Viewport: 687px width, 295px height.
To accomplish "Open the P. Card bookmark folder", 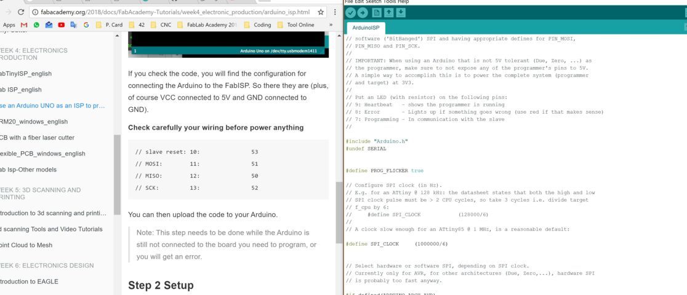I will 109,25.
